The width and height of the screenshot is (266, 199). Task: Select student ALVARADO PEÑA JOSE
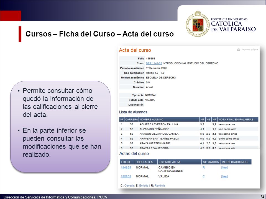154,129
